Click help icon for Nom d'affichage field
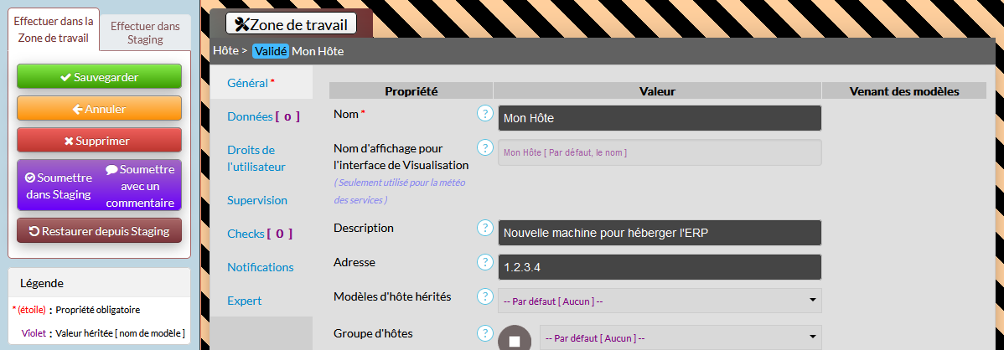 [x=484, y=147]
